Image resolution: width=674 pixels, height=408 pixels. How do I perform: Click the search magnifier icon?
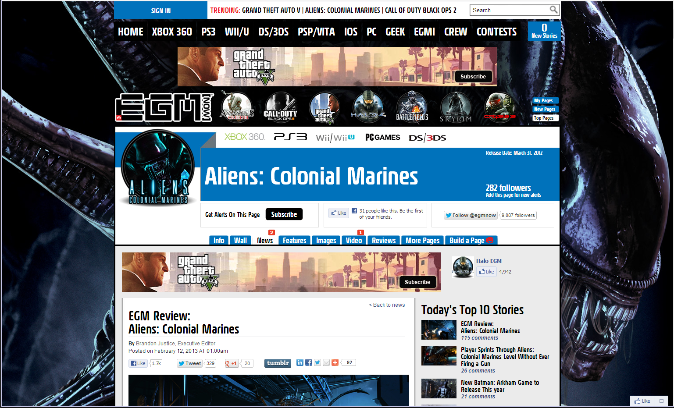[x=553, y=10]
